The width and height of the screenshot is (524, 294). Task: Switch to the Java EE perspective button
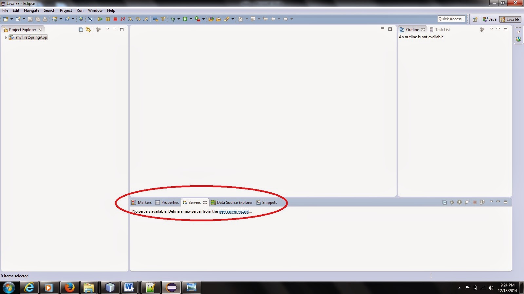coord(510,19)
